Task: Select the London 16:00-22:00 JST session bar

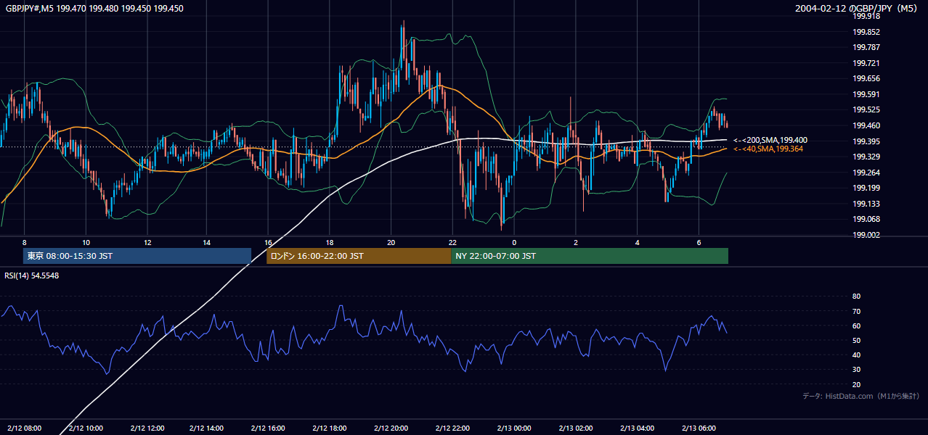Action: click(359, 256)
